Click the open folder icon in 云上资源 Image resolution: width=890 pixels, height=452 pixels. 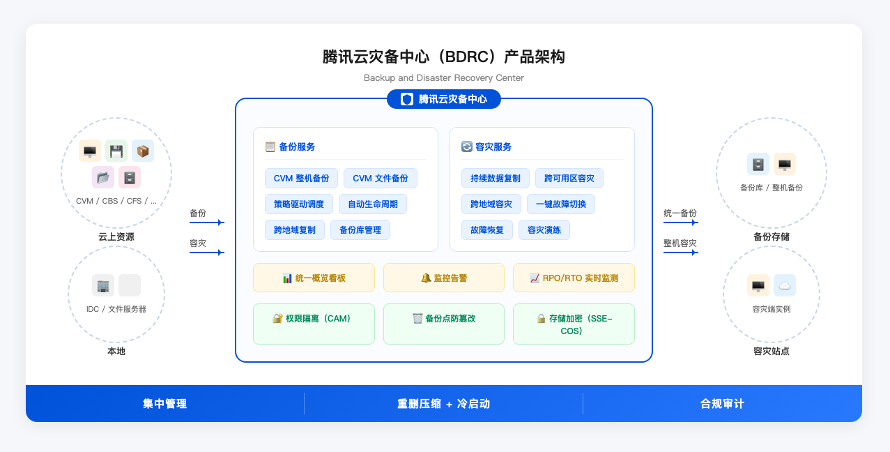[x=103, y=177]
